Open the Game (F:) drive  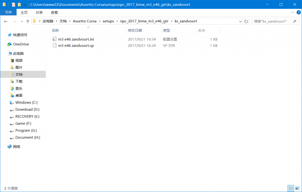click(x=23, y=123)
